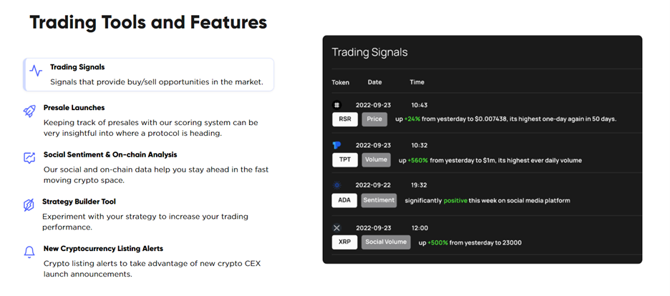This screenshot has height=296, width=670.
Task: Open Social Sentiment & On-chain Analysis heading
Action: (x=110, y=154)
